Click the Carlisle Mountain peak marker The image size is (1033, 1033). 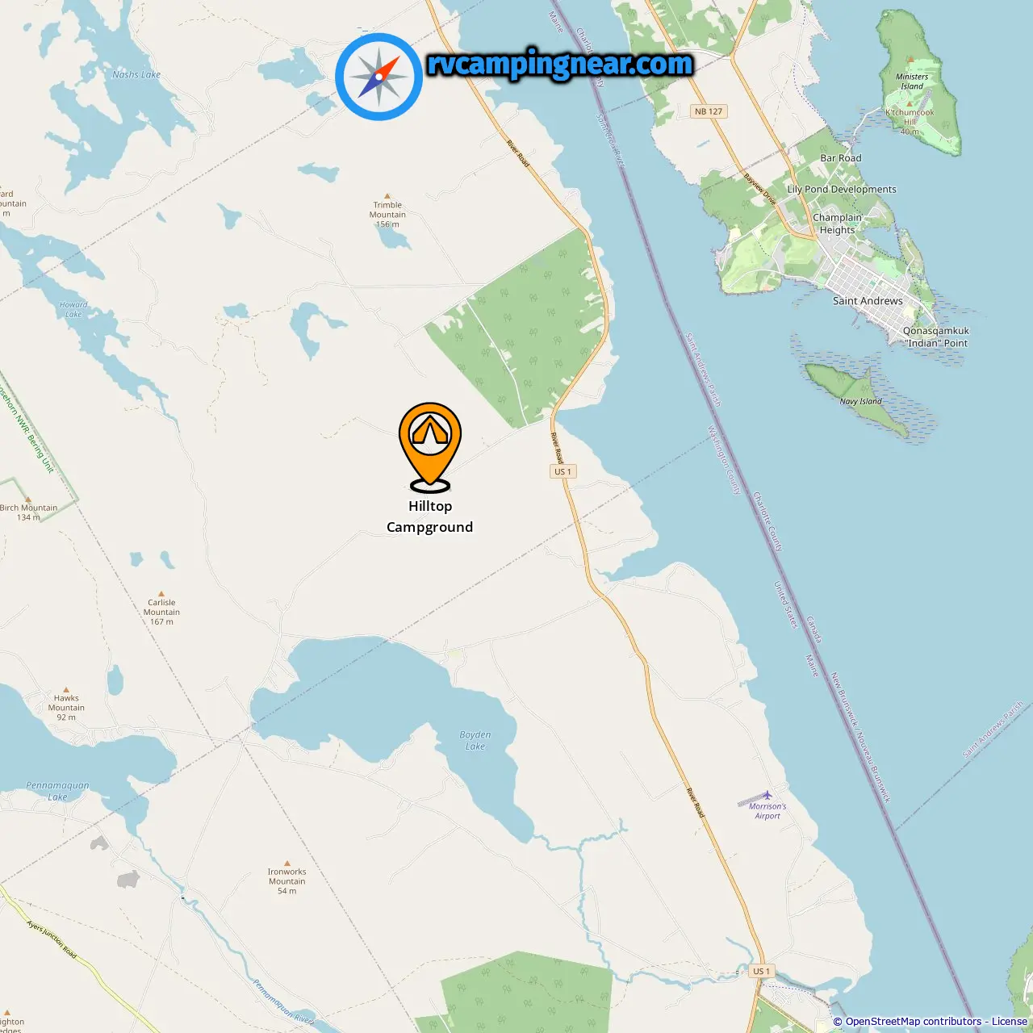161,593
